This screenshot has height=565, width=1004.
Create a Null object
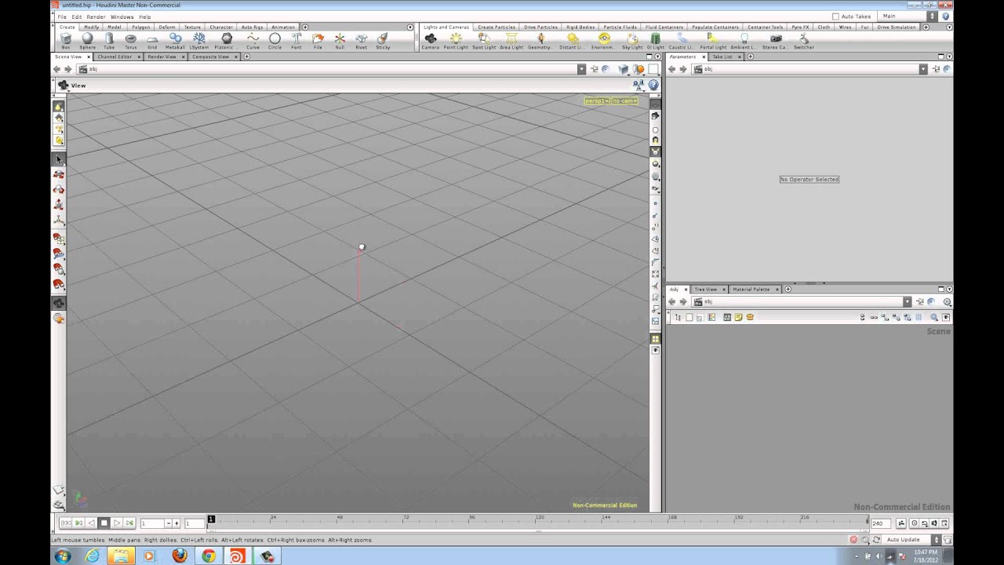[x=340, y=41]
